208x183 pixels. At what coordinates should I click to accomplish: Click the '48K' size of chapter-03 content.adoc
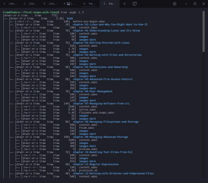(72, 58)
